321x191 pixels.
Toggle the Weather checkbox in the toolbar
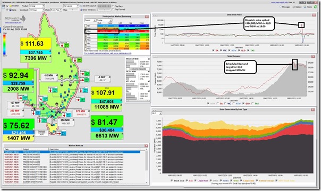coord(7,6)
